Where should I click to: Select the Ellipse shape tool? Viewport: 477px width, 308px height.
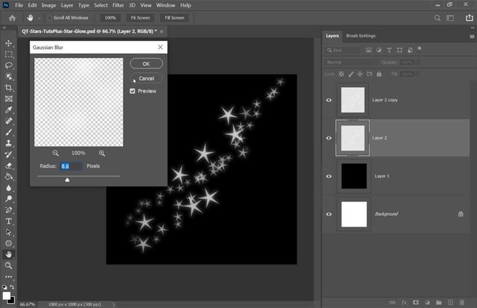click(9, 243)
